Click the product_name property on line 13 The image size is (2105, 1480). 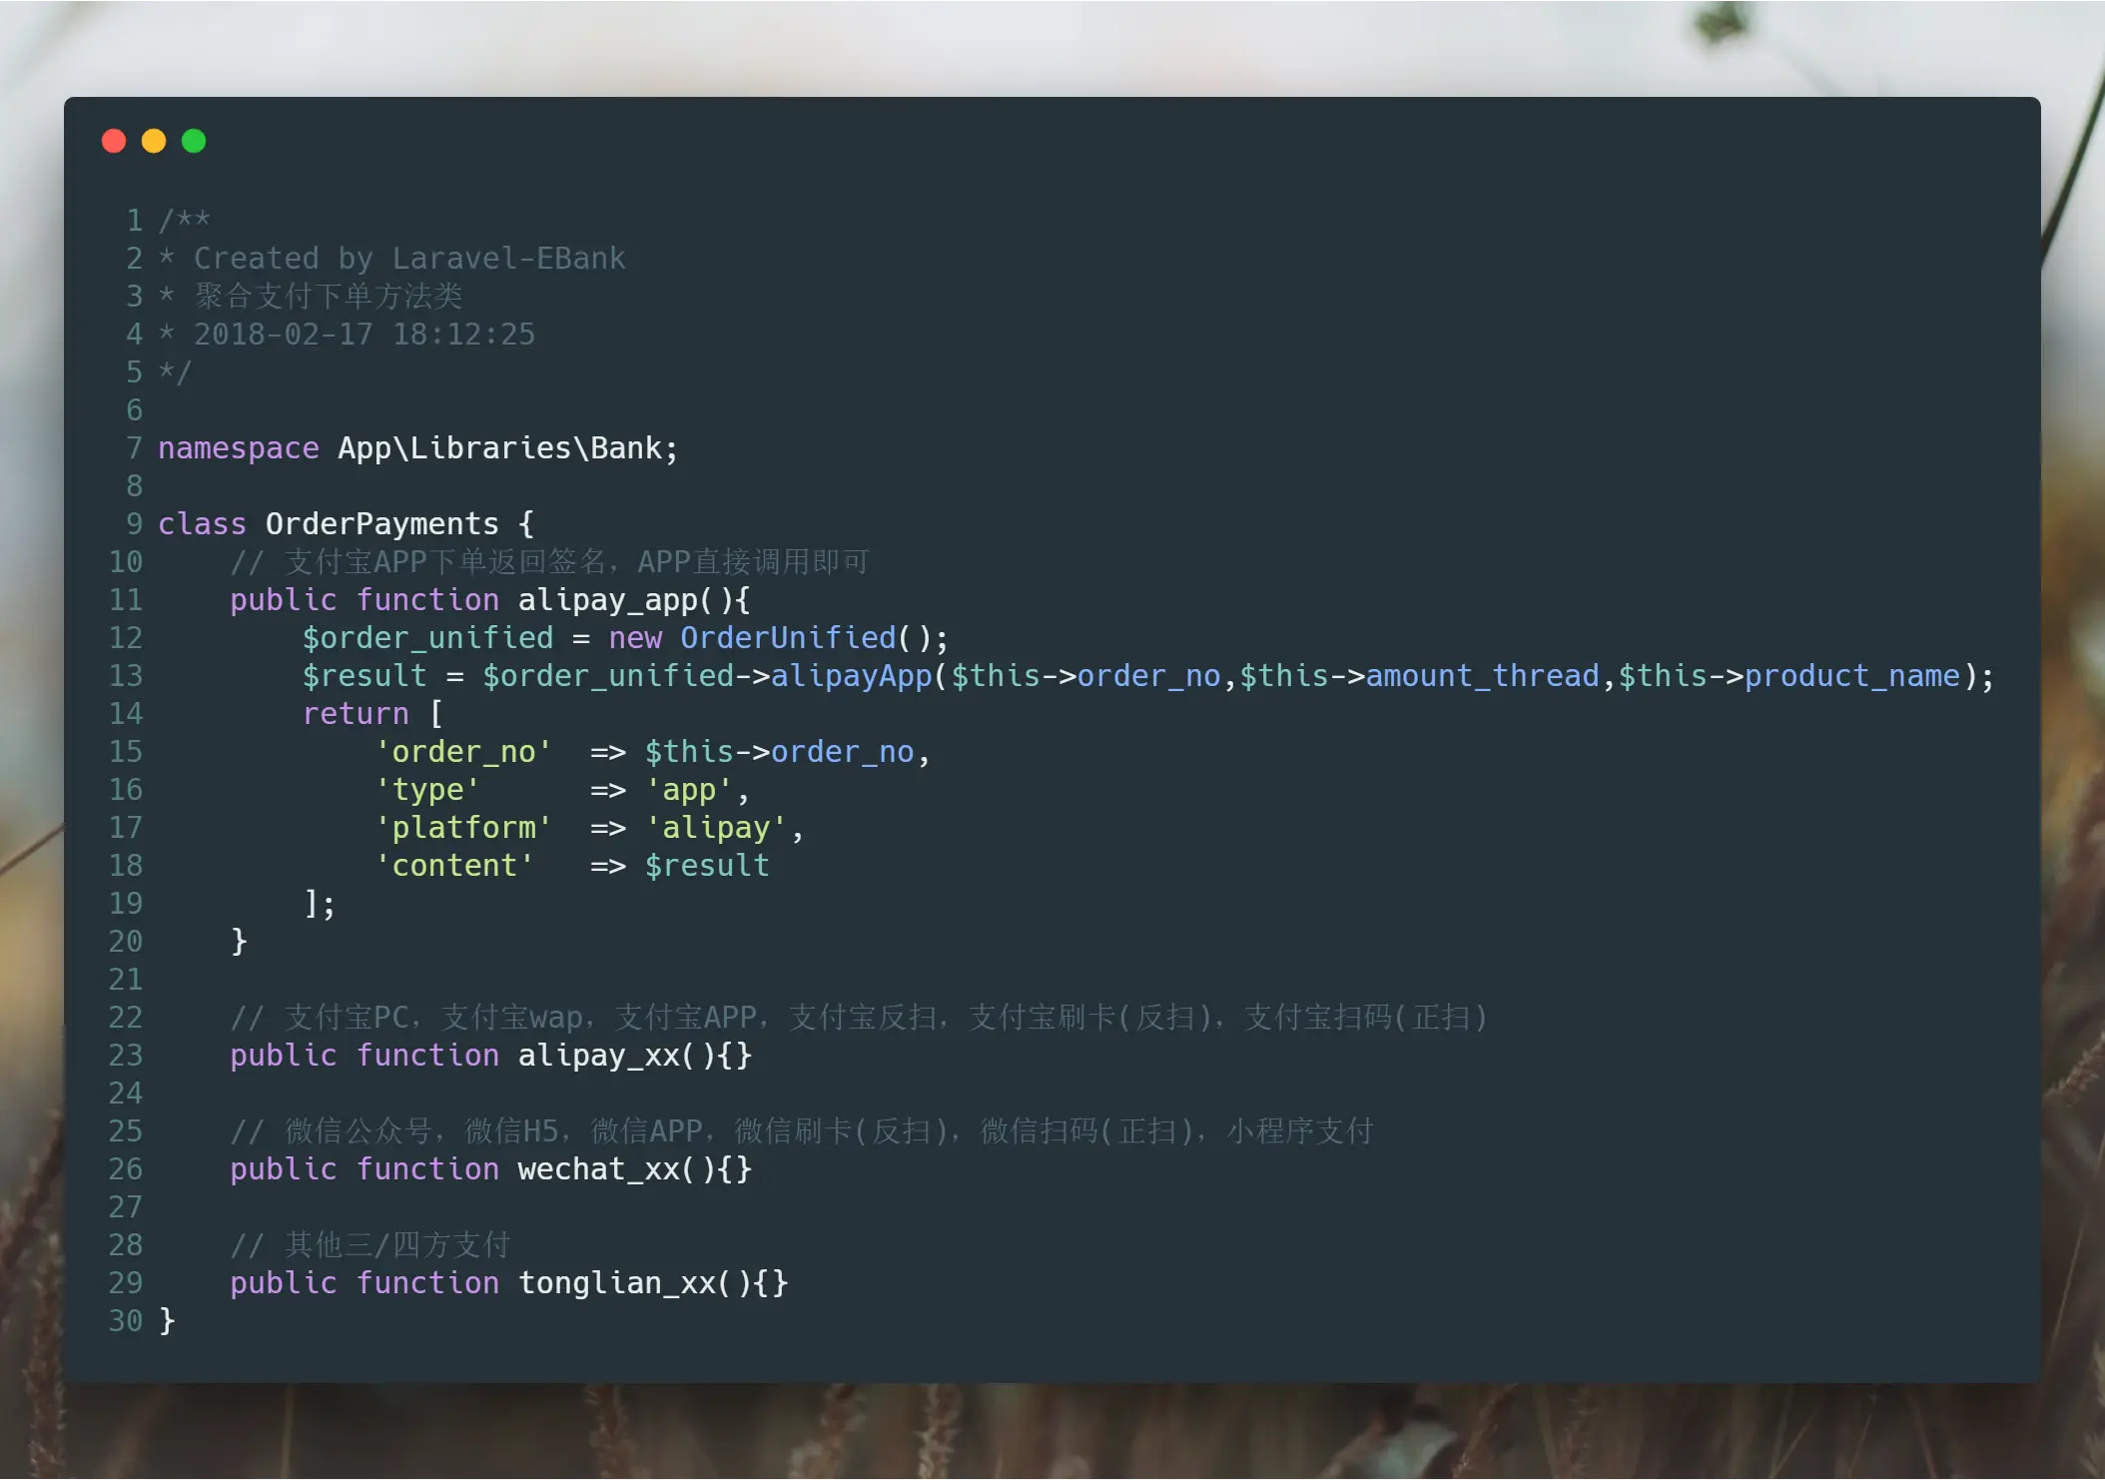pos(1851,676)
